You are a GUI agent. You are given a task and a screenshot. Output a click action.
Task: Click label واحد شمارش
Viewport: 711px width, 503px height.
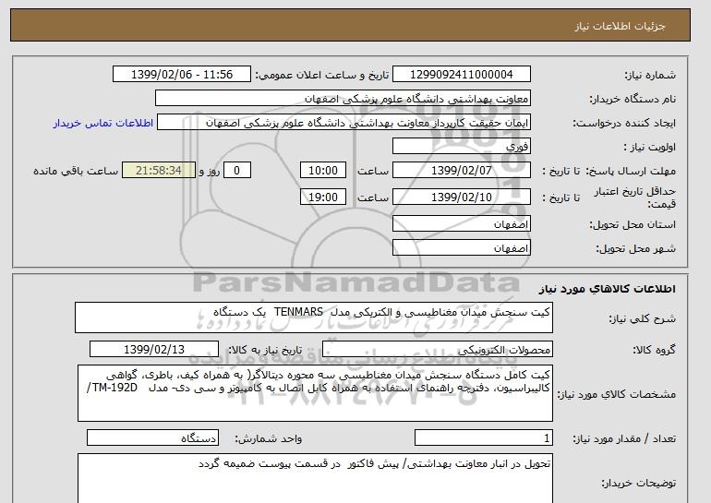click(x=269, y=438)
